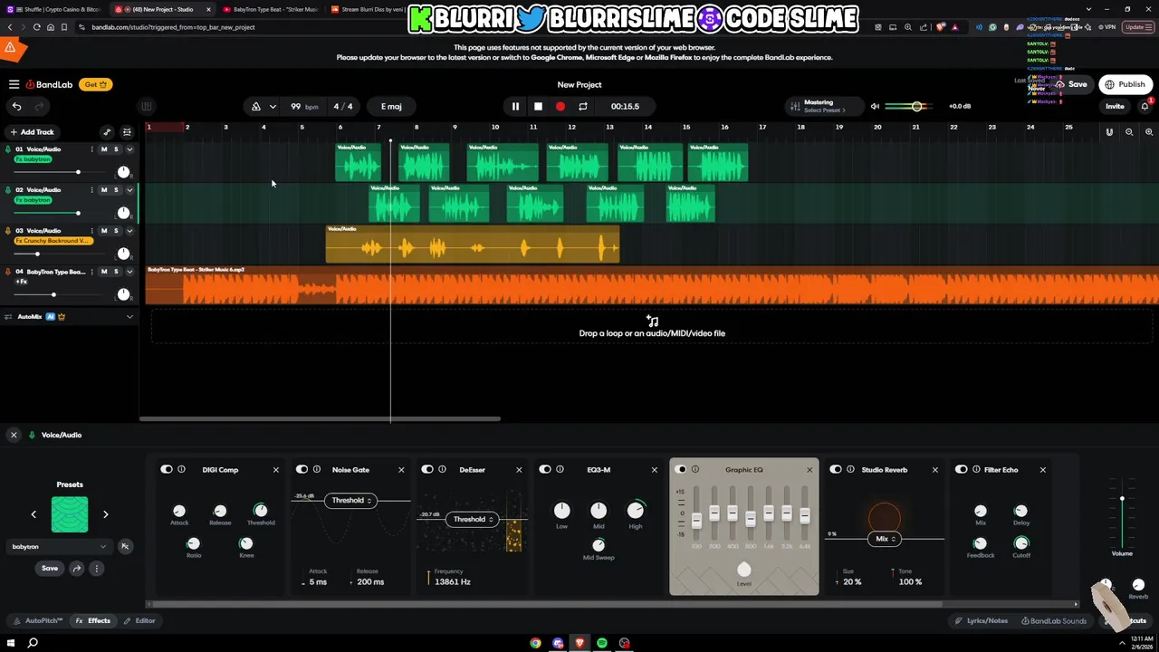Click the master volume slider handle

917,107
